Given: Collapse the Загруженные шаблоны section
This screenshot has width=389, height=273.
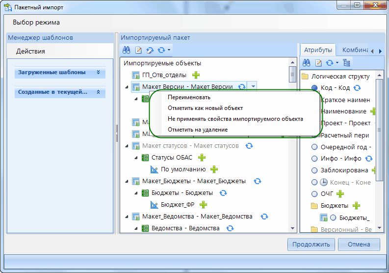Looking at the screenshot, I should (x=98, y=72).
